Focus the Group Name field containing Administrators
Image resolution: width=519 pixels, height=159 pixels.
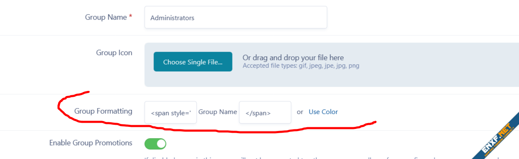(236, 18)
